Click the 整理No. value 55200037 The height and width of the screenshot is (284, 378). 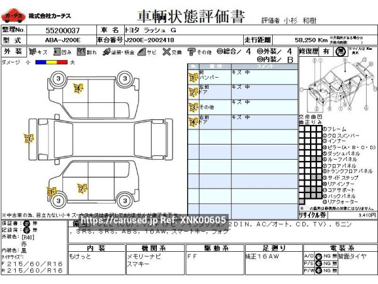pyautogui.click(x=63, y=30)
